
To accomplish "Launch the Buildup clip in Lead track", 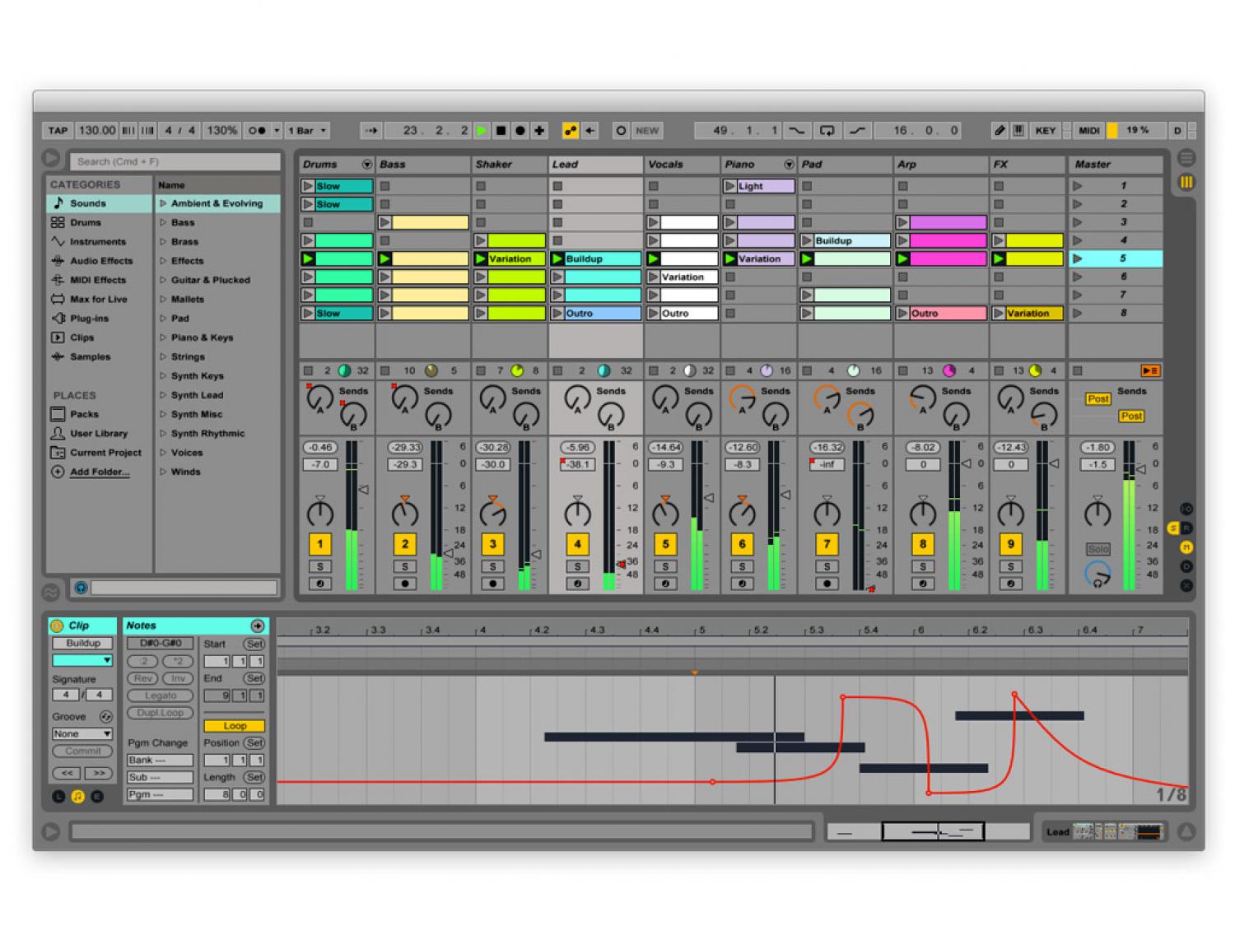I will 557,258.
